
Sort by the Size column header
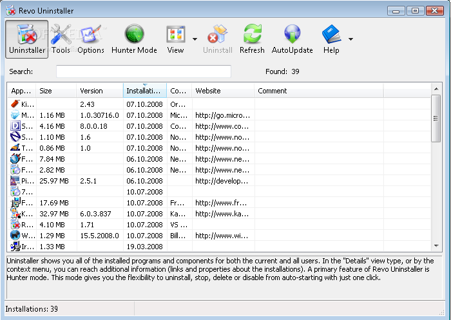pos(57,91)
